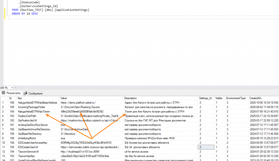Select the Id cell 166
The height and width of the screenshot is (161, 279).
(12, 102)
